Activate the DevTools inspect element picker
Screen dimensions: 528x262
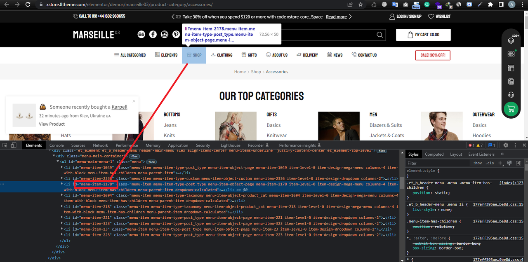pos(5,145)
